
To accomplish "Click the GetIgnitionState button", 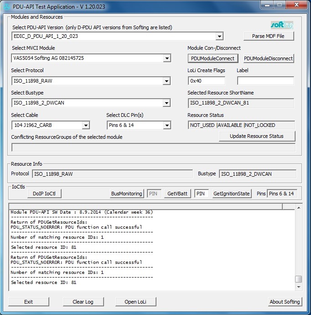I will click(232, 194).
